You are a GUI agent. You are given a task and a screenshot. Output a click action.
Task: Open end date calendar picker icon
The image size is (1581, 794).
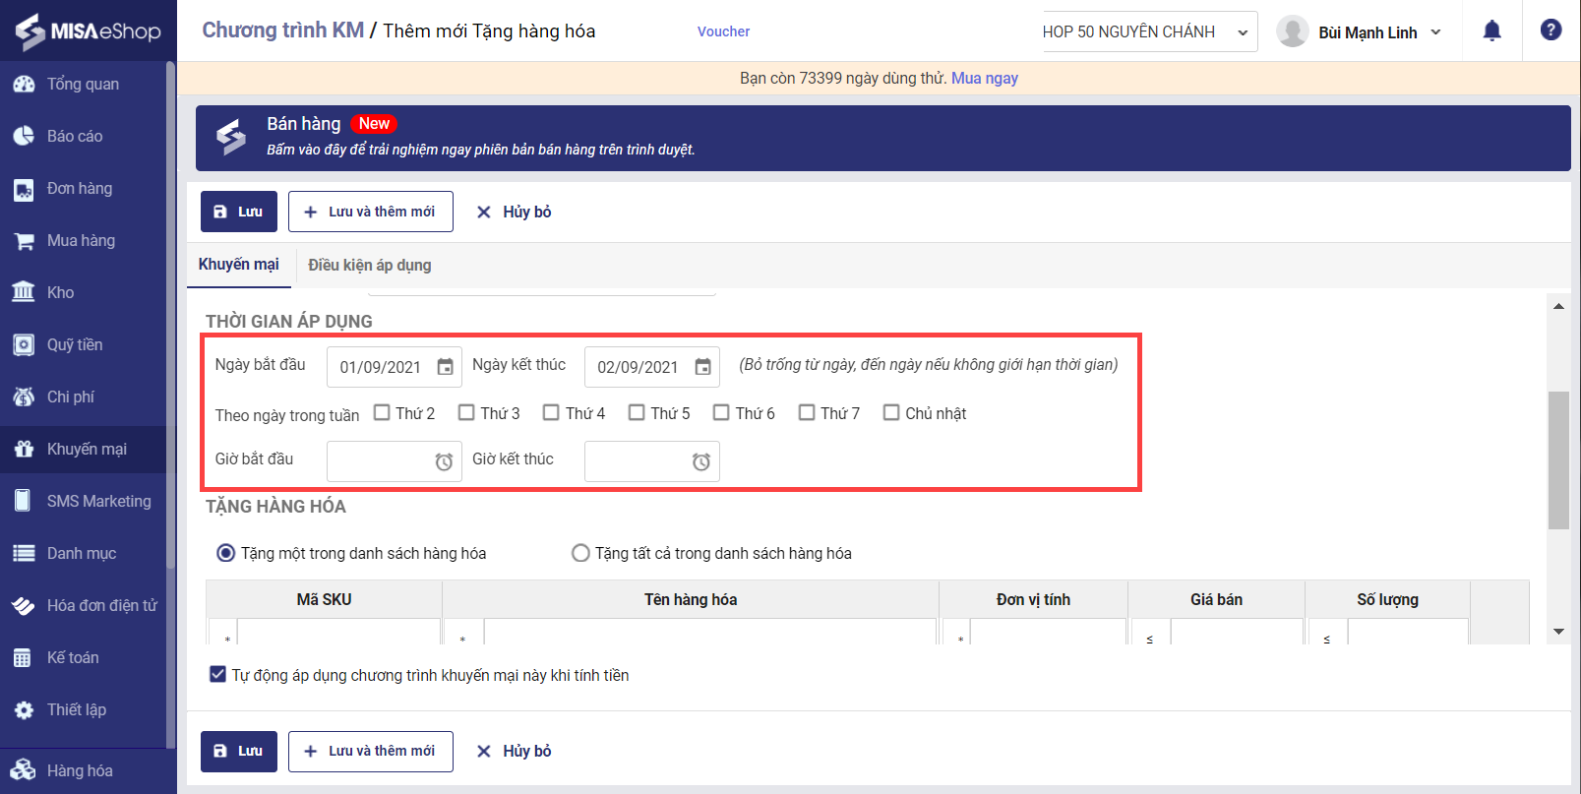(x=702, y=367)
